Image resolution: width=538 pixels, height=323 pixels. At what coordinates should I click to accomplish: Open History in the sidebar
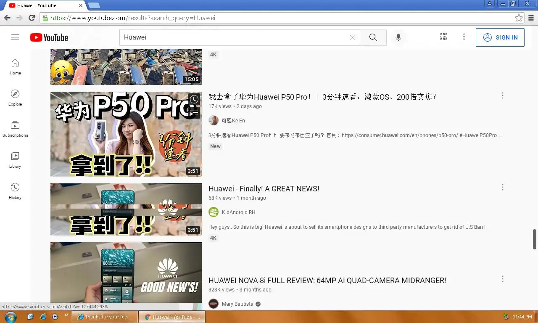[x=15, y=191]
